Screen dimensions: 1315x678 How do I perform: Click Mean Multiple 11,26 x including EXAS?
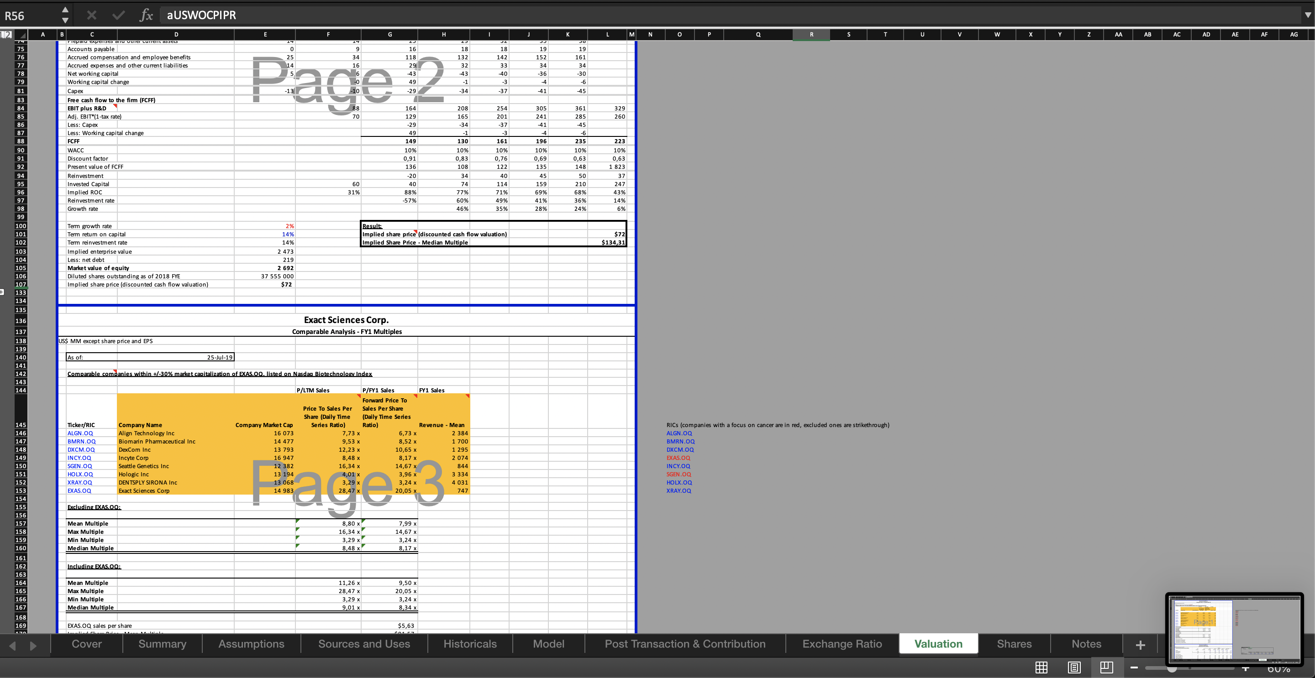click(x=328, y=583)
